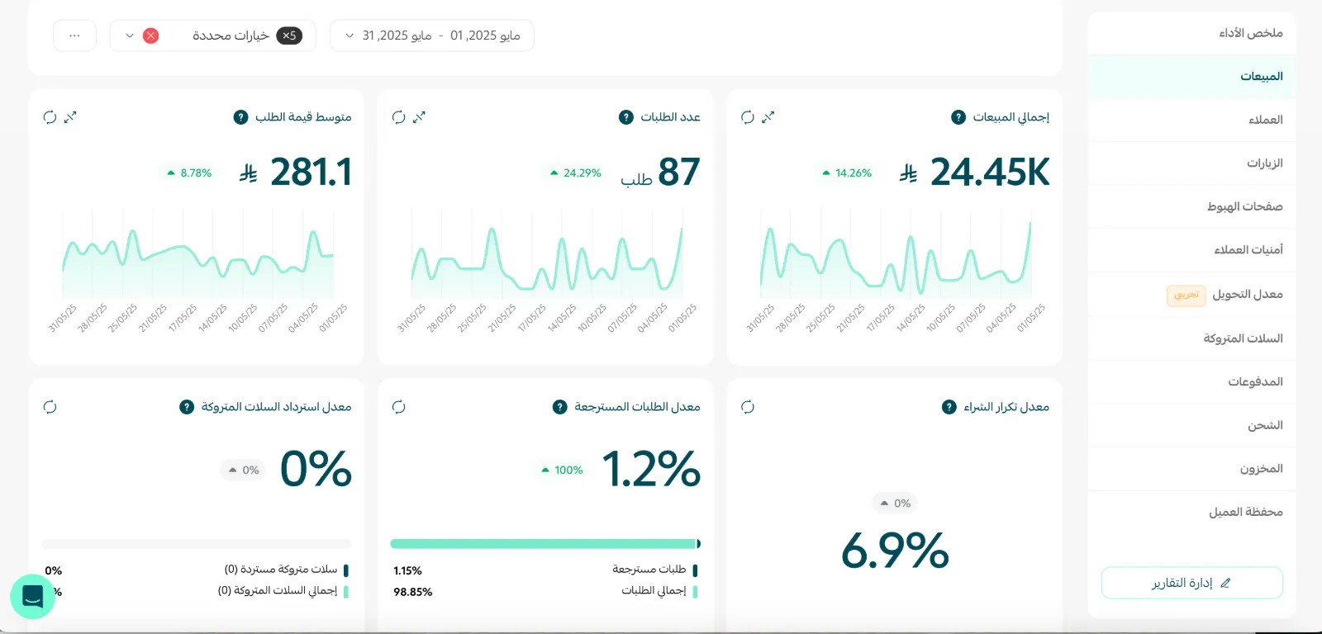Refresh the متوسط قيمة الطلب card
The image size is (1322, 634).
tap(50, 117)
